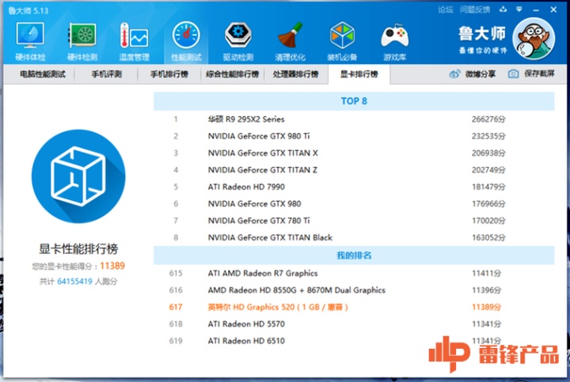
Task: Select ATI Radeon HD 6510 row
Action: (x=354, y=341)
